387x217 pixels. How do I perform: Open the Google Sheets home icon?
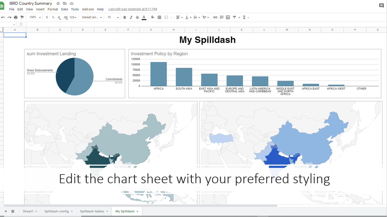click(x=2, y=6)
